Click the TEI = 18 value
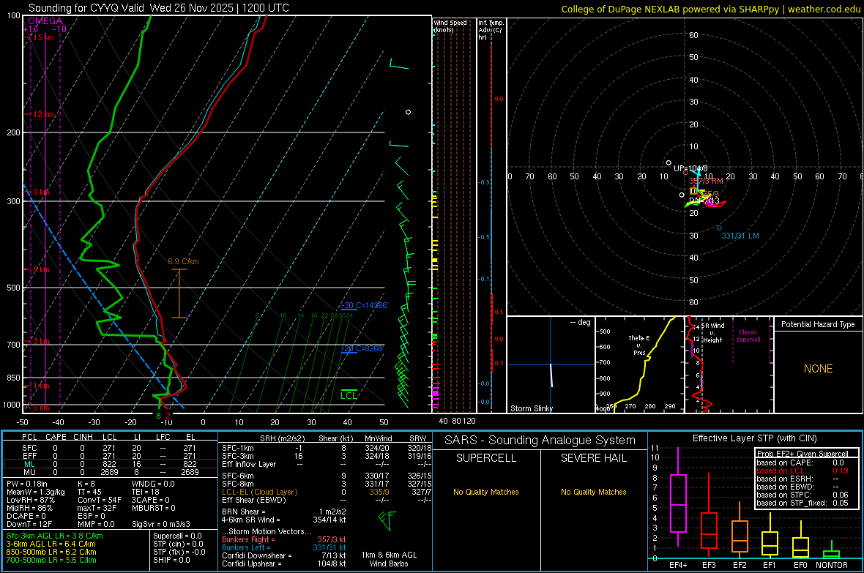The image size is (864, 573). [146, 492]
